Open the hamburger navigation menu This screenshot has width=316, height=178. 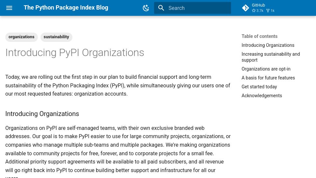(x=9, y=8)
